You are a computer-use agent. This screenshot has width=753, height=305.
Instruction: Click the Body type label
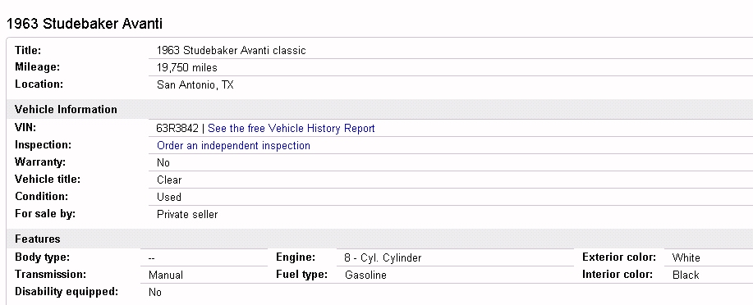(42, 257)
